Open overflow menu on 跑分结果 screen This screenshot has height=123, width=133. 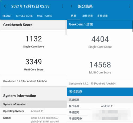[129, 6]
